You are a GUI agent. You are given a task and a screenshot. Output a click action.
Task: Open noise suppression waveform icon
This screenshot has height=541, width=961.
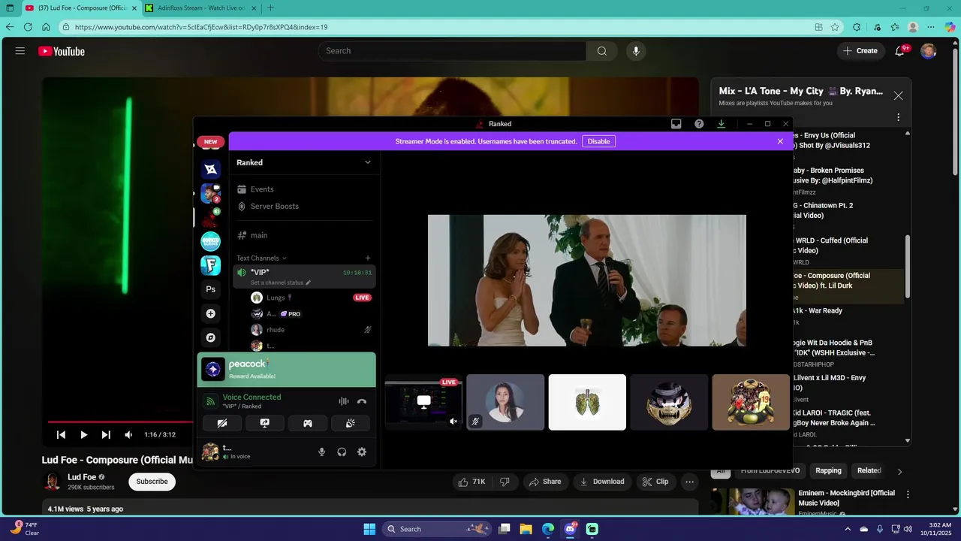pyautogui.click(x=343, y=401)
